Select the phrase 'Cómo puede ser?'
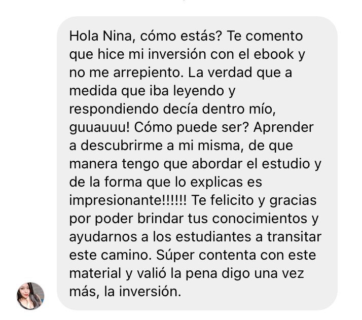The width and height of the screenshot is (362, 320). (x=191, y=128)
